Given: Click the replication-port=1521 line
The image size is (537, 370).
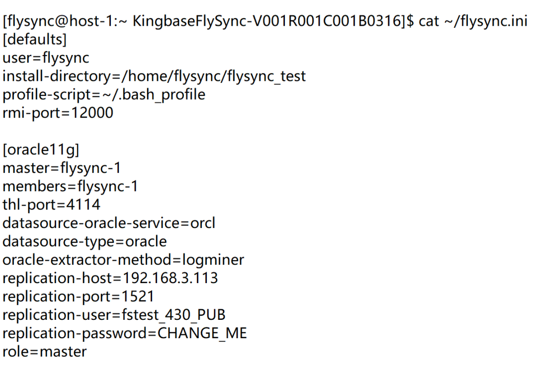Looking at the screenshot, I should coord(78,296).
